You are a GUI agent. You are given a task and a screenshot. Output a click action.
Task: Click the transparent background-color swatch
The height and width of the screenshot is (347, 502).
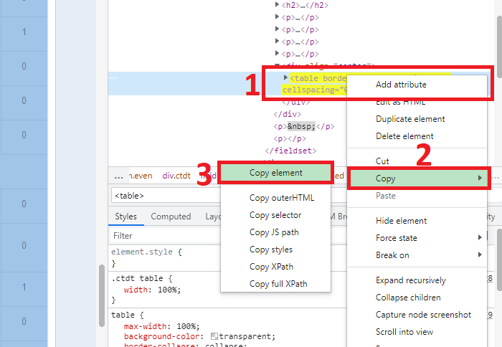point(214,336)
